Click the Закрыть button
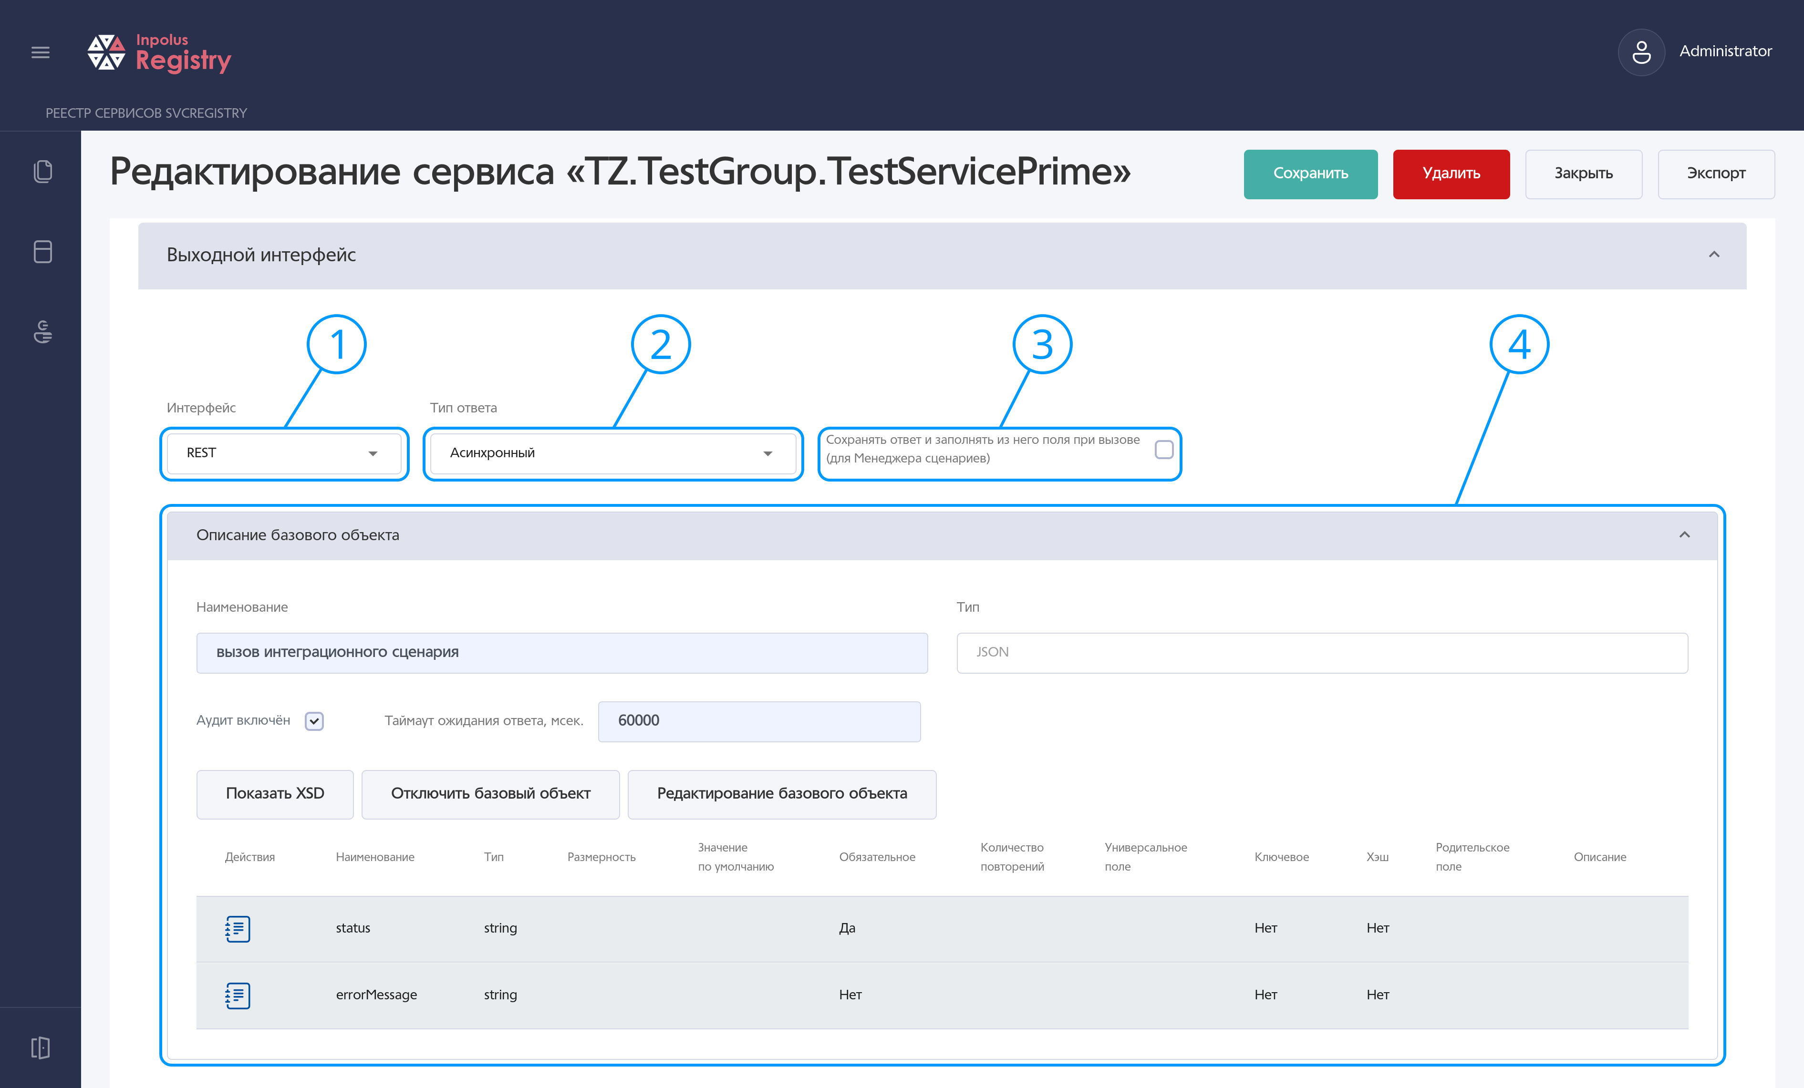Screen dimensions: 1804x1088 (x=1584, y=174)
